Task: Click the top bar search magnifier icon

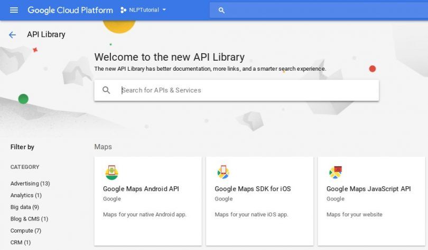Action: 221,11
